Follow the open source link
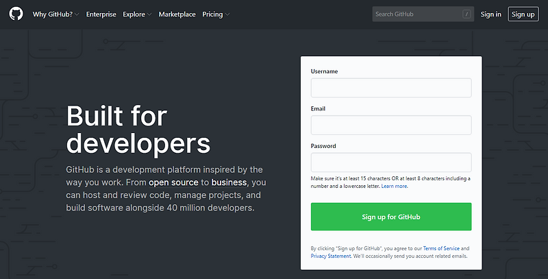 click(173, 182)
